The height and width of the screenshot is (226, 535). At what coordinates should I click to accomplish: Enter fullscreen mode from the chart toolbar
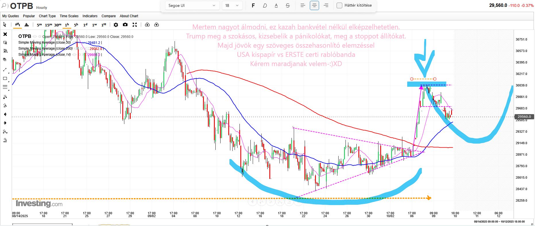[135, 25]
